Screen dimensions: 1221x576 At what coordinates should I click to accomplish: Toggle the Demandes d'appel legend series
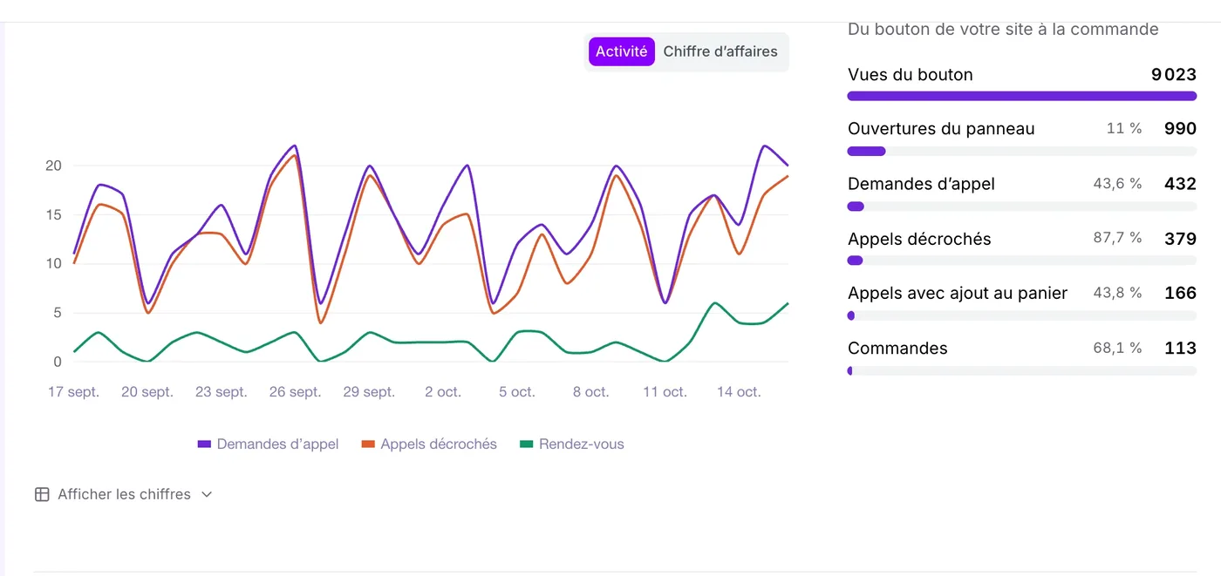[x=268, y=444]
